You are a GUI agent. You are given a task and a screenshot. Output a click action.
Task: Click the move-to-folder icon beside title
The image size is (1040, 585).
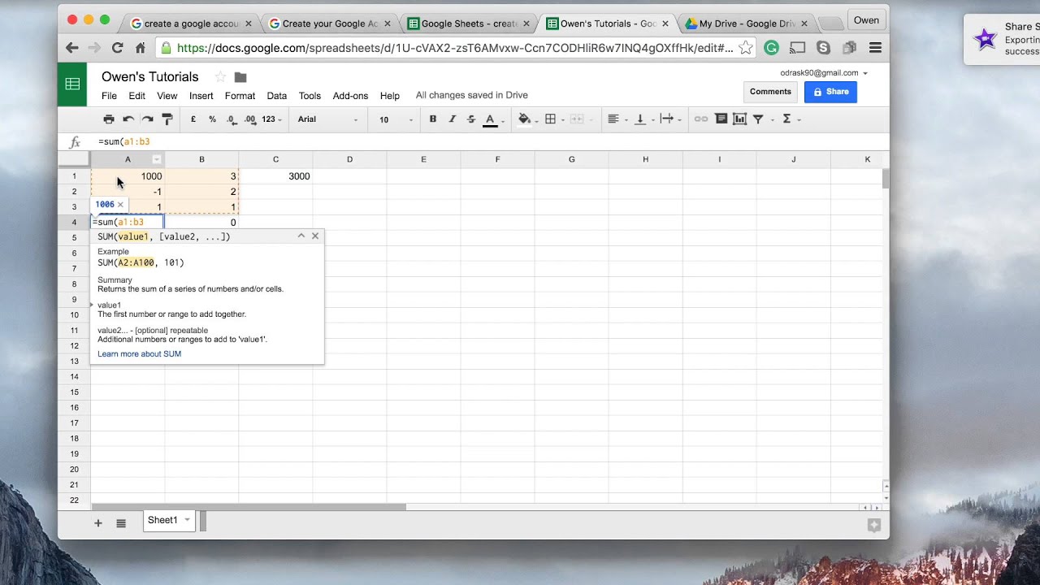240,77
